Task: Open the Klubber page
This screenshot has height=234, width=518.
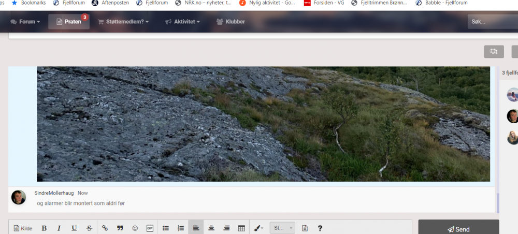Action: pyautogui.click(x=231, y=22)
